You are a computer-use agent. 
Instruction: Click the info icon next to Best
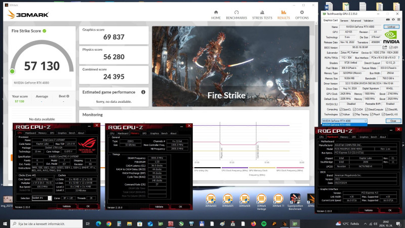(68, 96)
